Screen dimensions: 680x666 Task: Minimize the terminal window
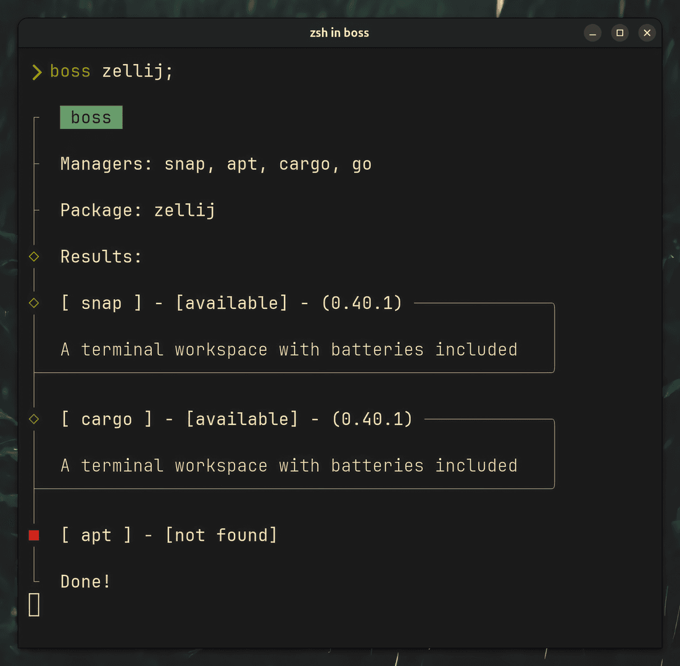[592, 33]
